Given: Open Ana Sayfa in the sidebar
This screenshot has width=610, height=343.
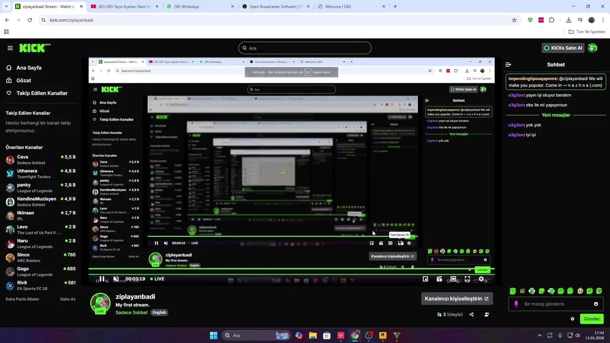Looking at the screenshot, I should [x=29, y=68].
